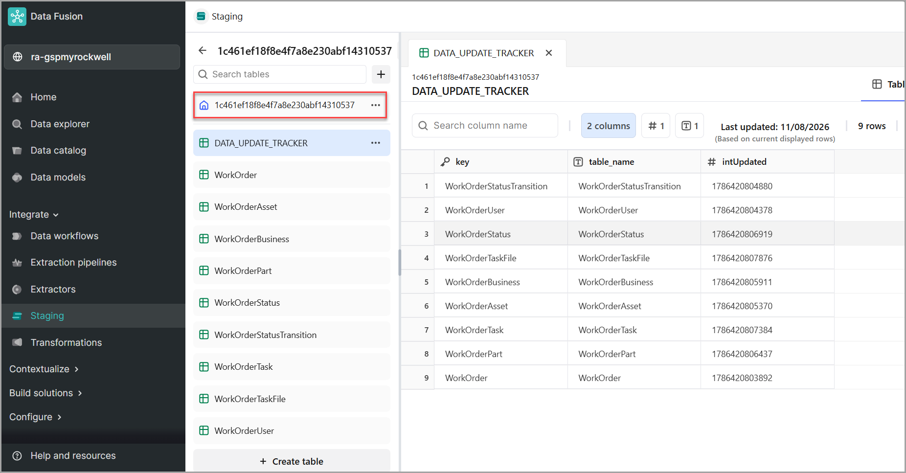Click the Data models icon
This screenshot has height=473, width=906.
(x=17, y=178)
